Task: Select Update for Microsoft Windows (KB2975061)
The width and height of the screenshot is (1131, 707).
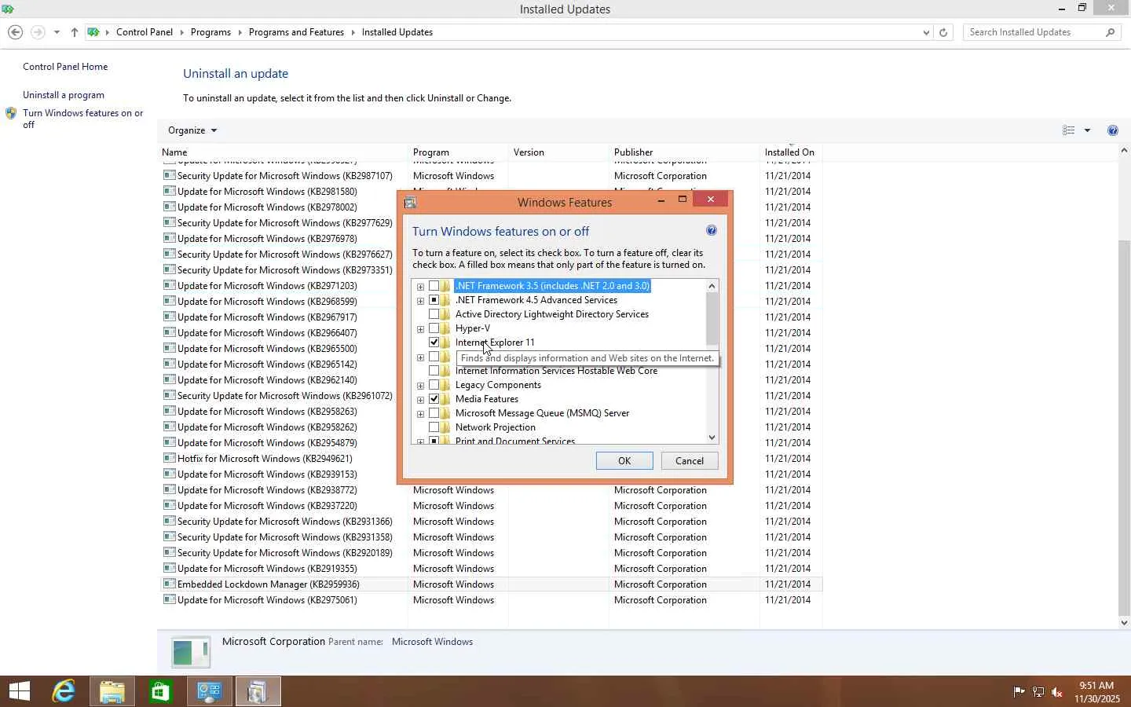Action: click(267, 600)
